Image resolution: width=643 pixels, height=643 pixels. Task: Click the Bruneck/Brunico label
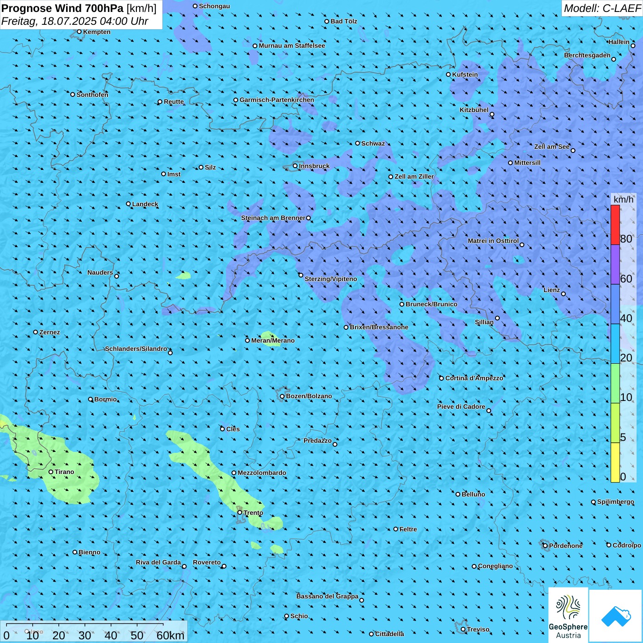431,304
